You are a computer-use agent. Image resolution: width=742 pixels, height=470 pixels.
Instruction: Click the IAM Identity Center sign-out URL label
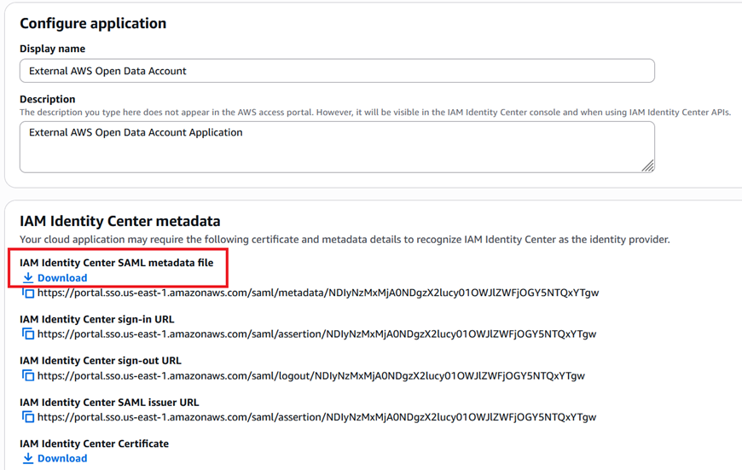pos(100,361)
